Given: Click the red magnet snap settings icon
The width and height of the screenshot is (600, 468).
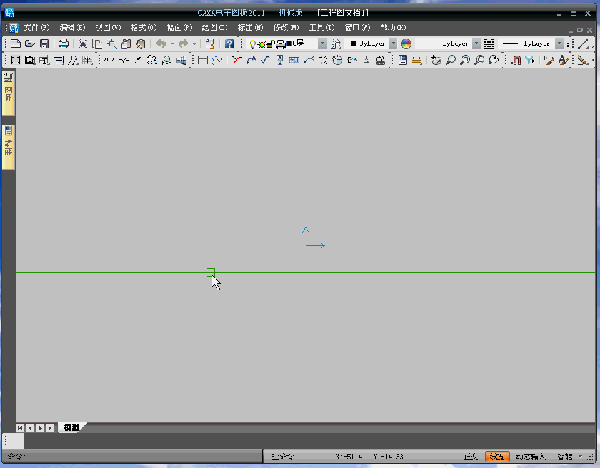Looking at the screenshot, I should (x=516, y=60).
